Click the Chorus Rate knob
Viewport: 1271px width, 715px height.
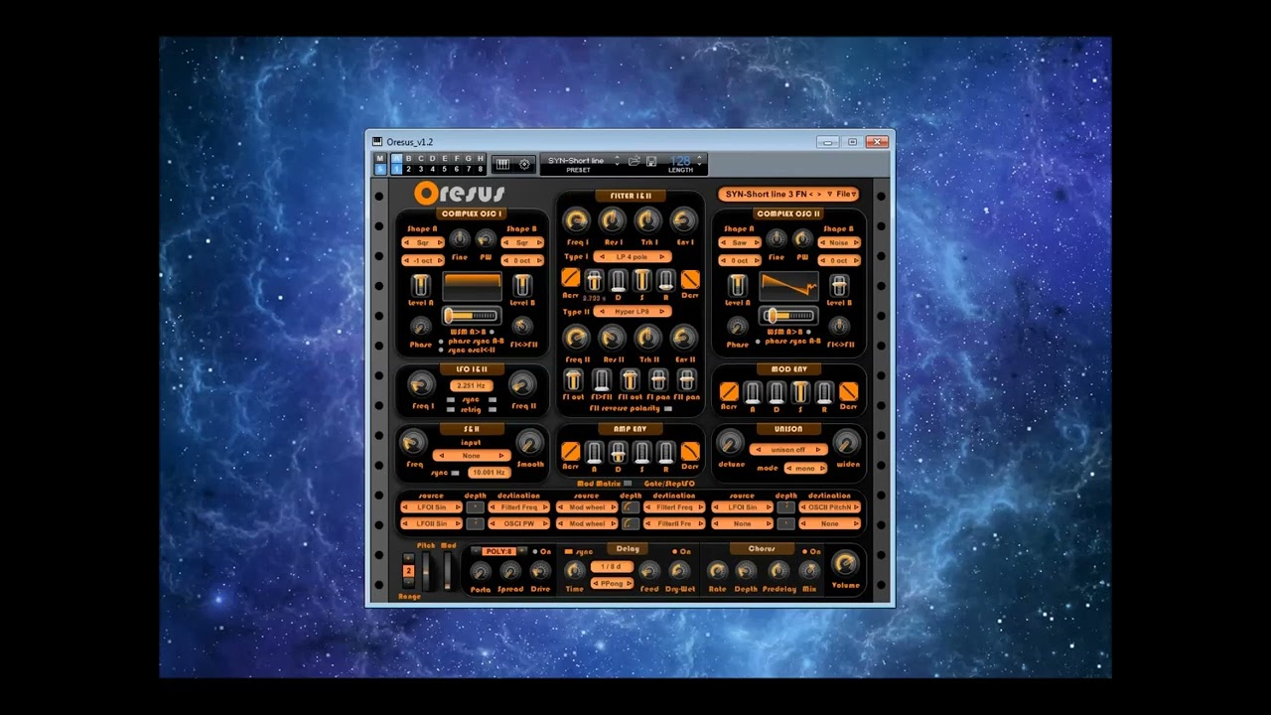click(x=717, y=570)
